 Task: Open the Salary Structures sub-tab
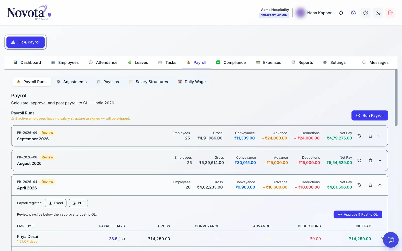click(148, 82)
